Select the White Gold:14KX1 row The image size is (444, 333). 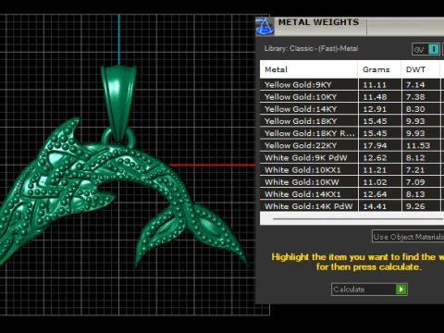351,194
